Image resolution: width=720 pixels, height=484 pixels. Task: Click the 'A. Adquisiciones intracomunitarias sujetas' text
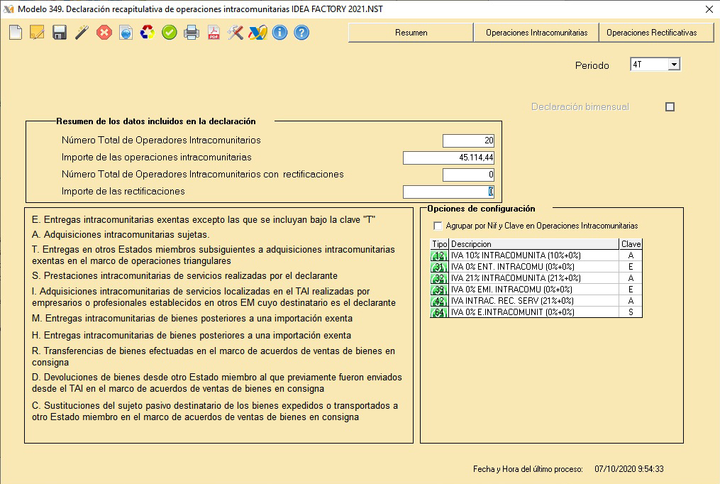click(121, 235)
